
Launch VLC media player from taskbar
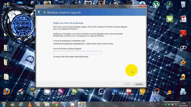point(30,104)
